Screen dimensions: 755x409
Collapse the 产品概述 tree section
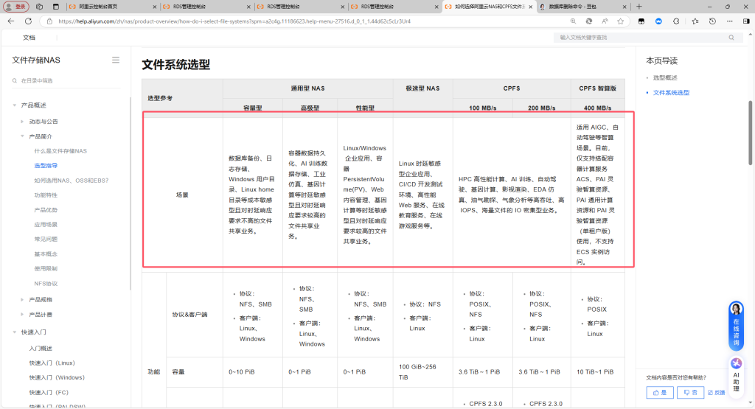[14, 105]
